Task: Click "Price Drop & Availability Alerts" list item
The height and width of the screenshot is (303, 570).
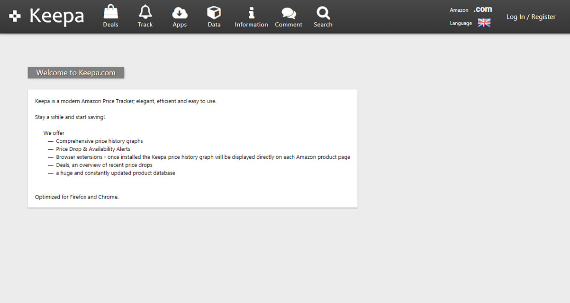Action: click(x=93, y=149)
